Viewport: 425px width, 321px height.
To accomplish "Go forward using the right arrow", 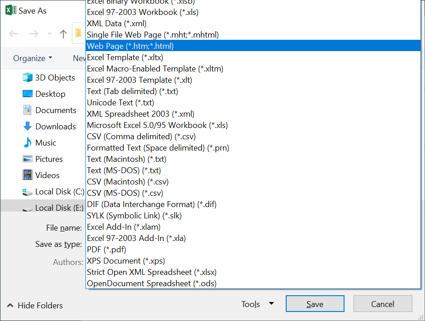I will [34, 33].
